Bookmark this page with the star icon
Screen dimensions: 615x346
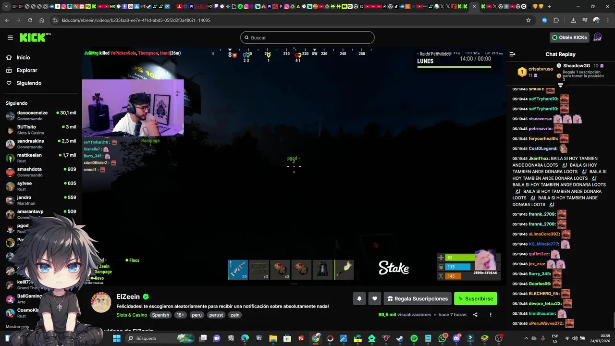(529, 20)
